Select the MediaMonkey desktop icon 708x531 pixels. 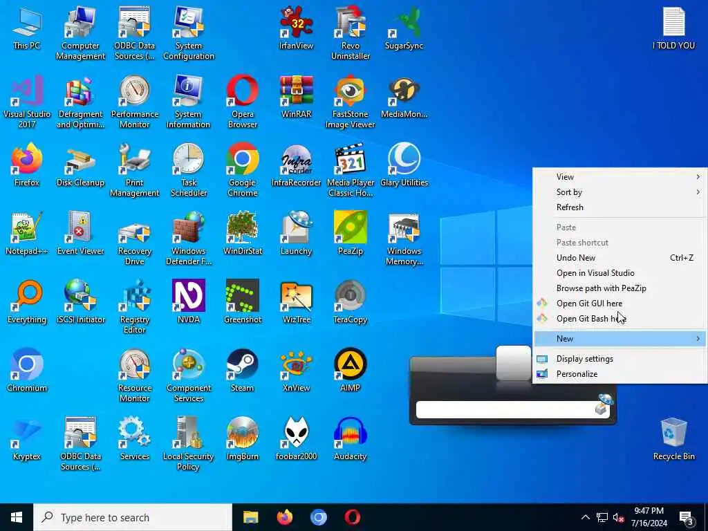(404, 95)
